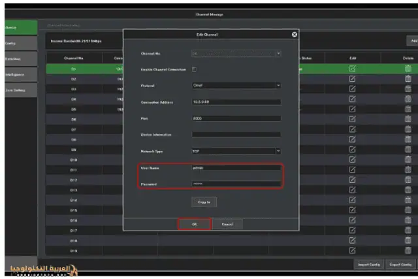Click the Add button at top right
Image resolution: width=418 pixels, height=279 pixels.
tap(413, 41)
